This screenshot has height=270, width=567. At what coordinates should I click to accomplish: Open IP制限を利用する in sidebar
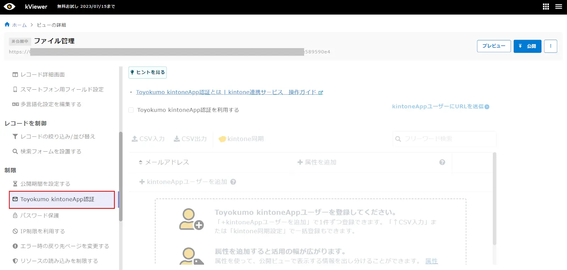(39, 231)
